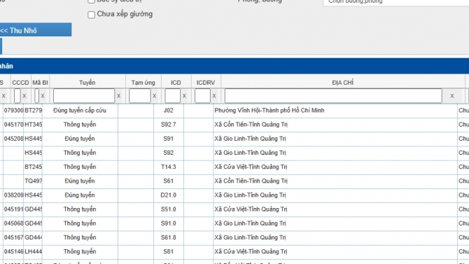Select CCCD value 079300
Image resolution: width=469 pixels, height=264 pixels.
pos(13,111)
